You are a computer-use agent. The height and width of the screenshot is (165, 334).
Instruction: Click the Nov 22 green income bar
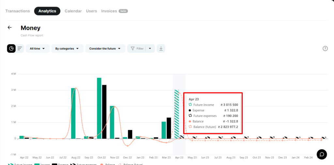(x=112, y=122)
